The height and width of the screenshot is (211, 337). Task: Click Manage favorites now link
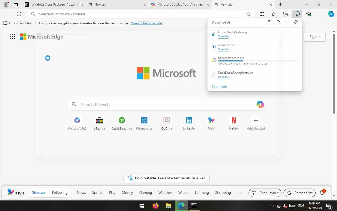pos(146,23)
